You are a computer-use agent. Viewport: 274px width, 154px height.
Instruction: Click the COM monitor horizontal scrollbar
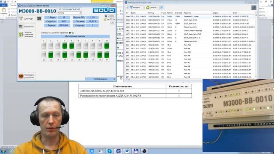191,79
